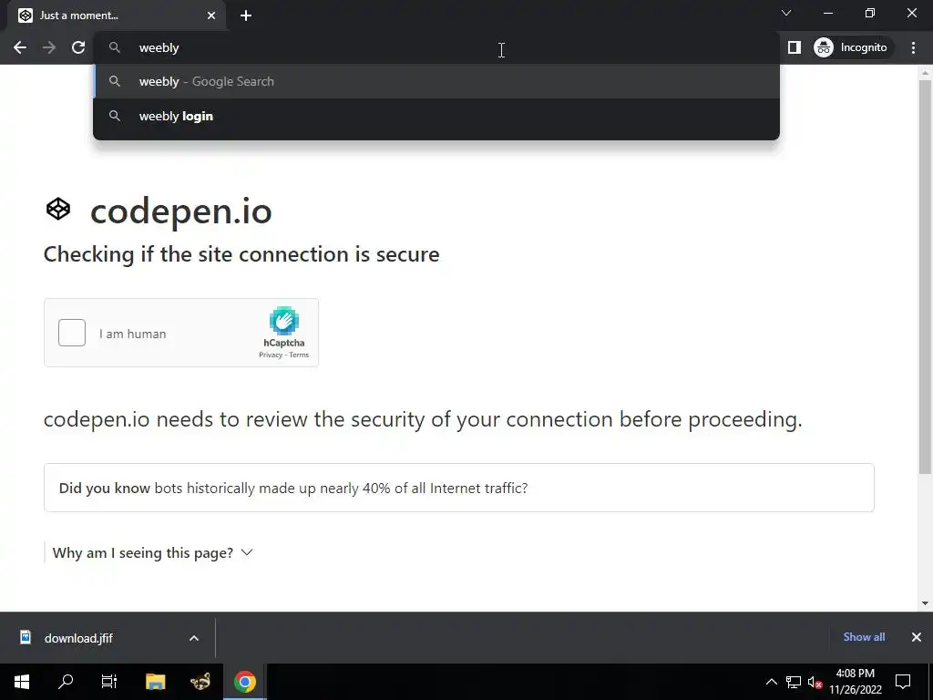Open File Explorer from the taskbar
This screenshot has width=933, height=700.
[x=155, y=682]
